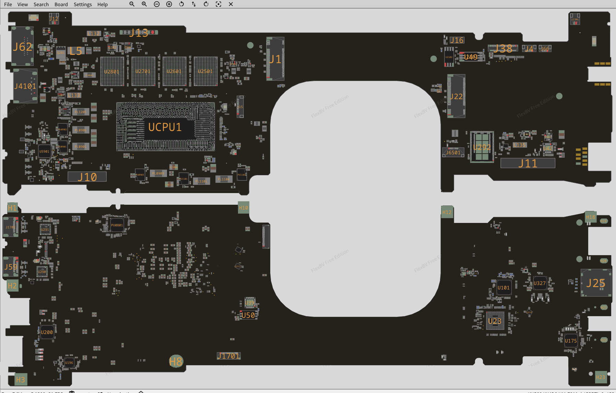The image size is (616, 393).
Task: Click the H8 mounting hole
Action: pos(176,361)
